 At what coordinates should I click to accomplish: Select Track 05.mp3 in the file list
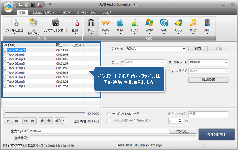(x=16, y=63)
